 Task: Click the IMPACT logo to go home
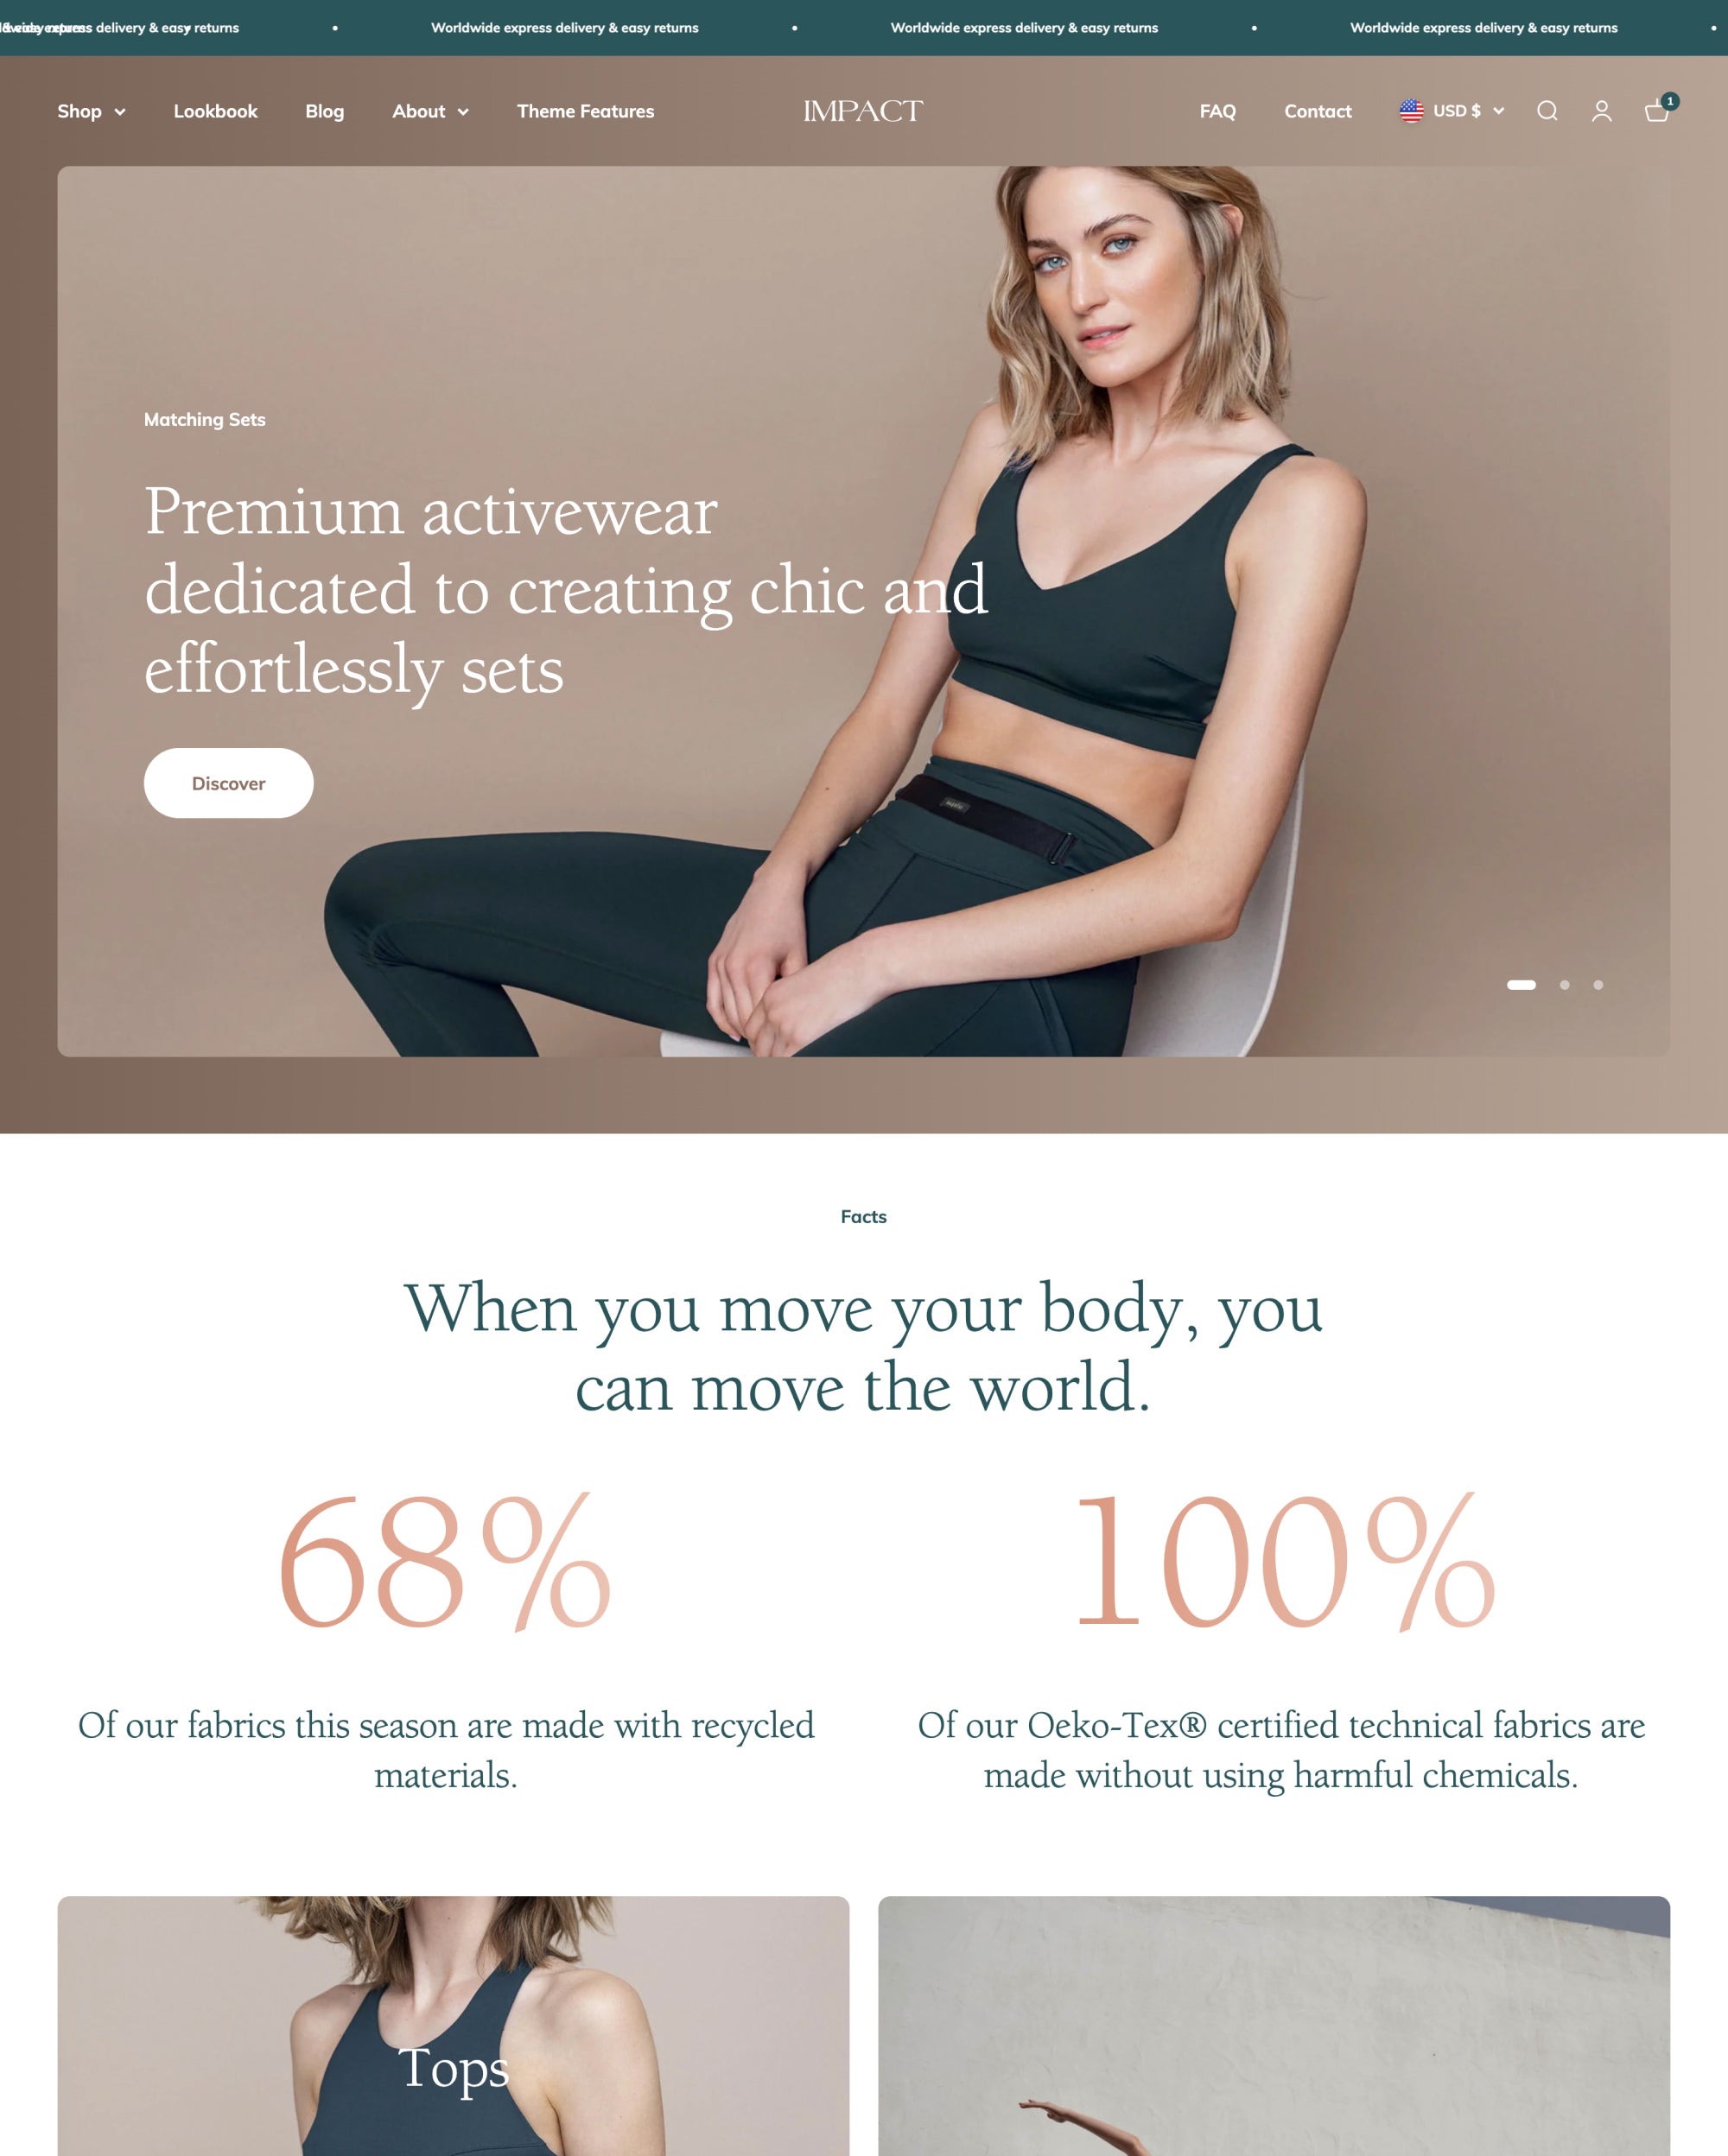[862, 111]
